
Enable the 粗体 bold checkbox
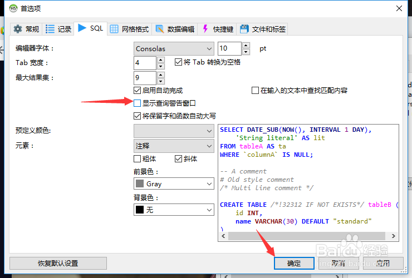click(x=137, y=159)
